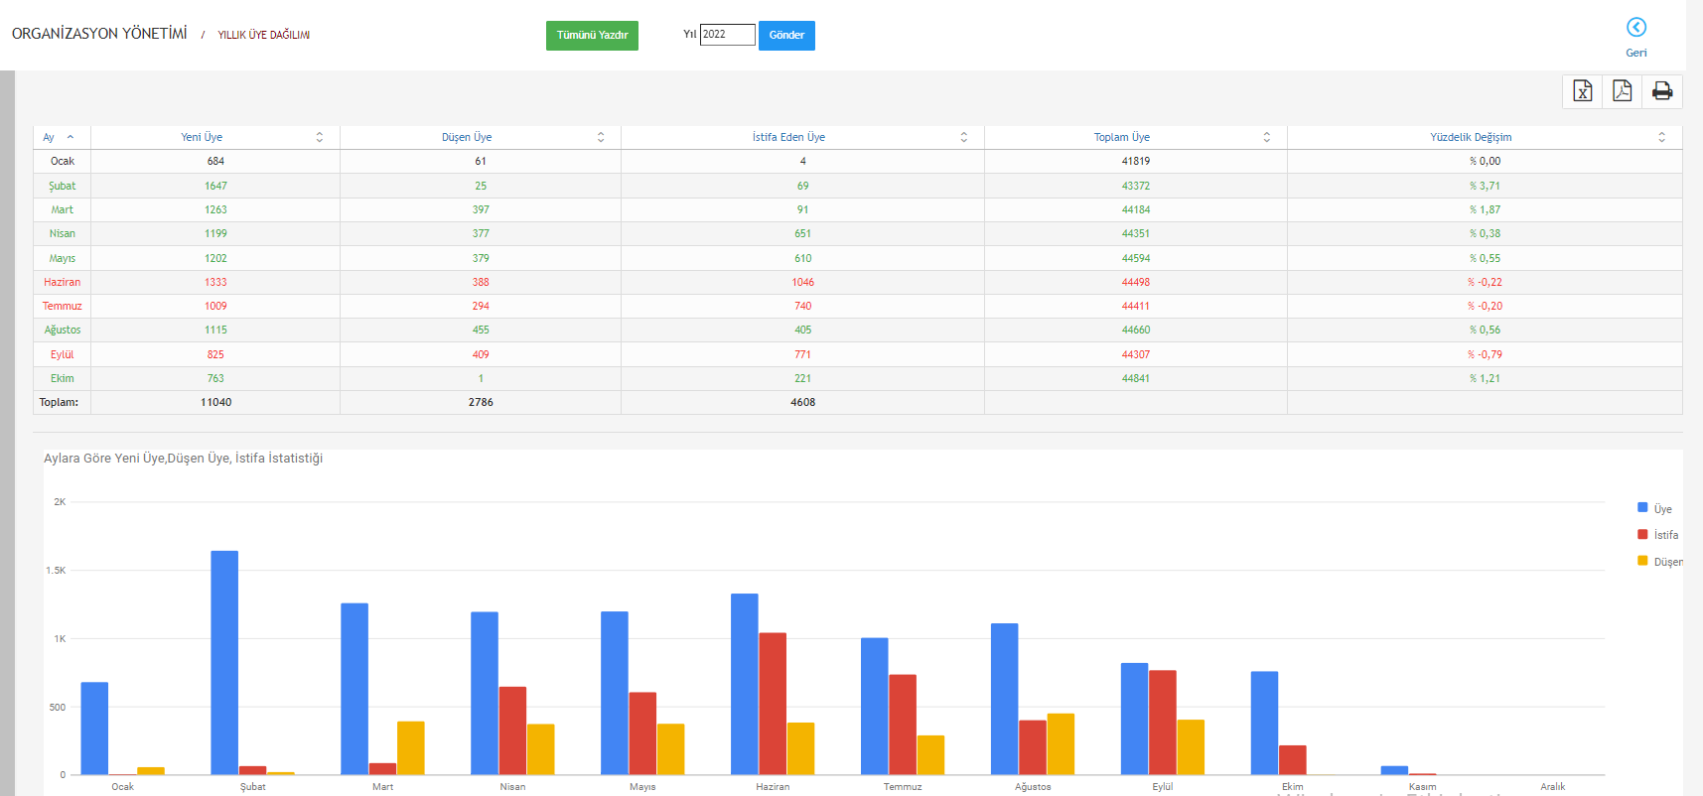Click sort arrows in Yeni Üye column

pyautogui.click(x=319, y=137)
